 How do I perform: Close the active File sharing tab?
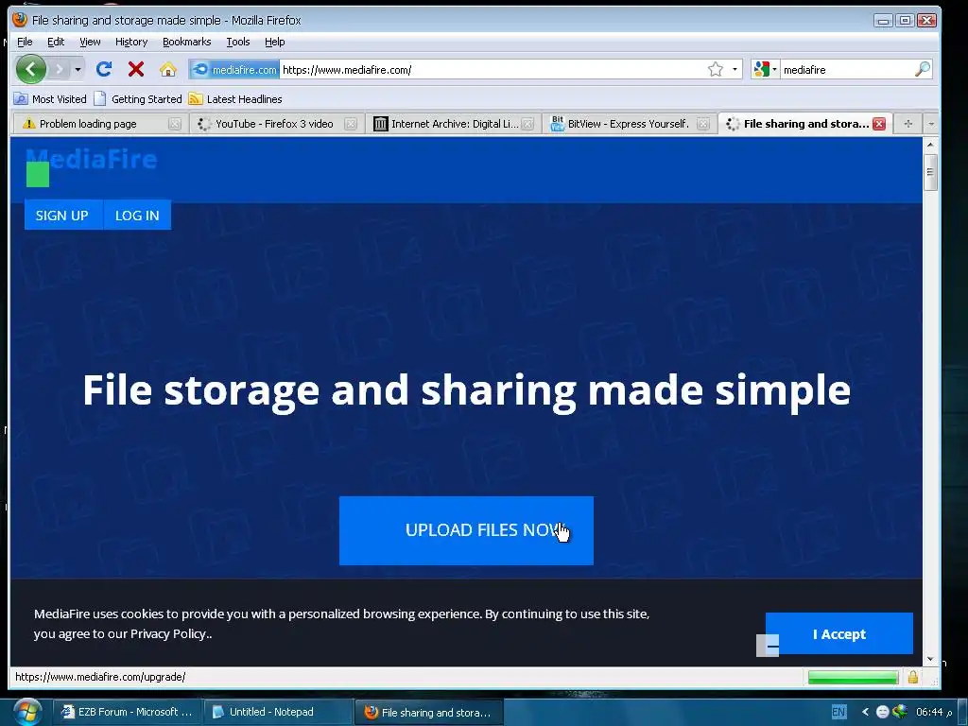pyautogui.click(x=879, y=124)
